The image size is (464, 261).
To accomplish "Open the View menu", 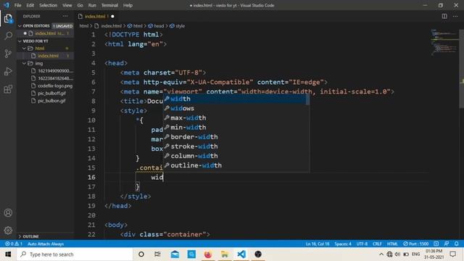I will tap(67, 5).
